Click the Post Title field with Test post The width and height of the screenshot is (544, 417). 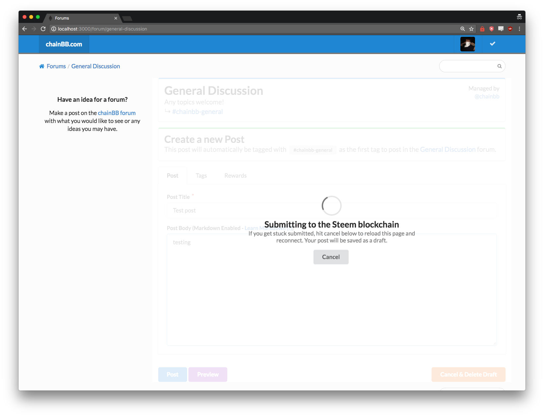(x=332, y=210)
